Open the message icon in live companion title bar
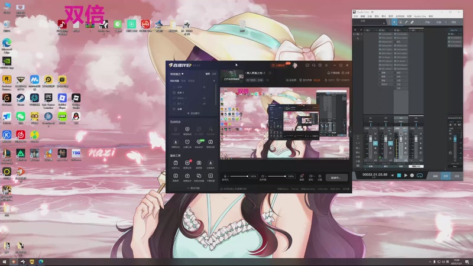The height and width of the screenshot is (266, 473). pyautogui.click(x=307, y=65)
